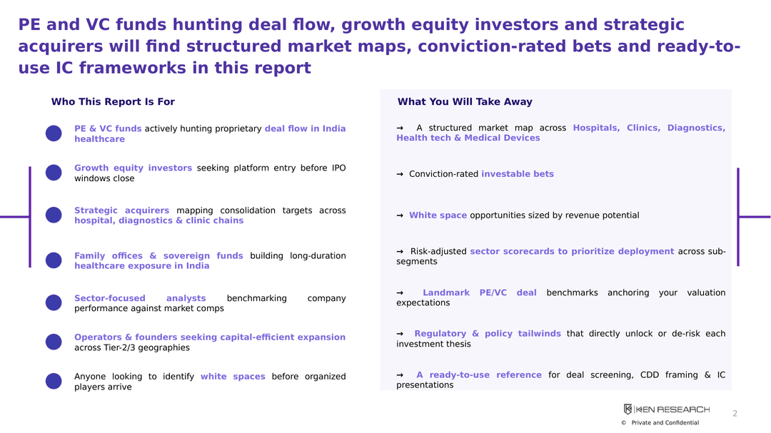Click the slide title text
The image size is (771, 433).
379,46
